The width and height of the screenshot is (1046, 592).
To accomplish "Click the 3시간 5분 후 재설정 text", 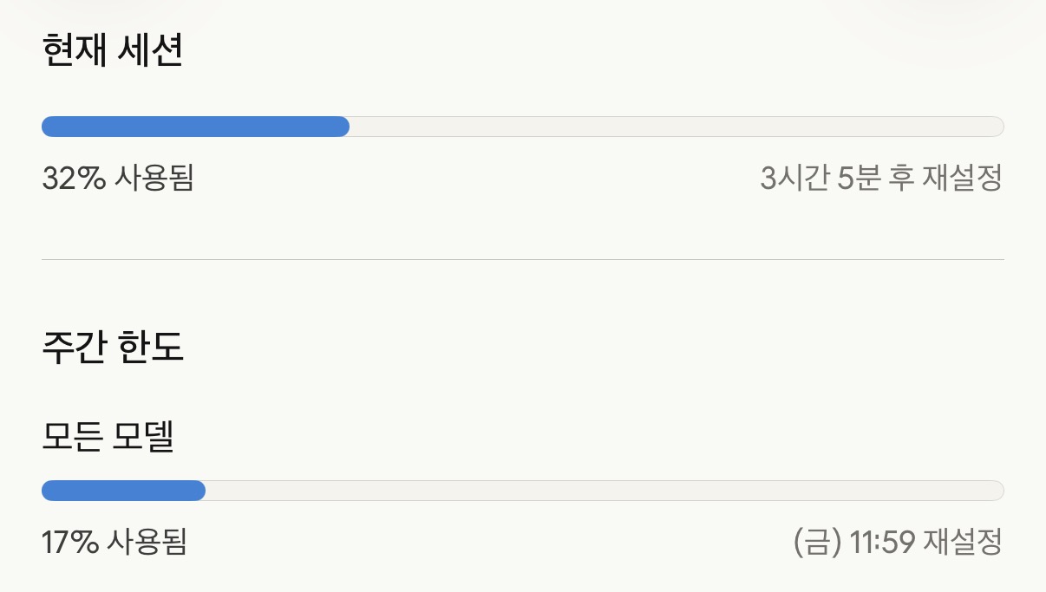I will [881, 179].
